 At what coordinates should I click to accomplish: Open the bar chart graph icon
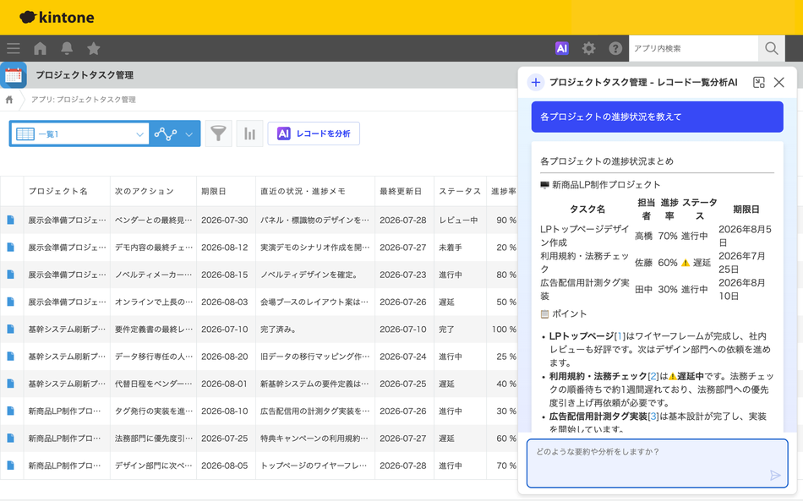[249, 133]
